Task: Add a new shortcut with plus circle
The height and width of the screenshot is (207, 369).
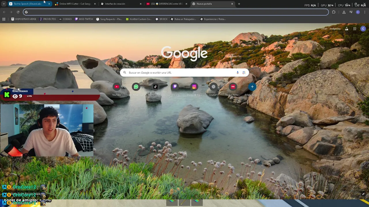Action: coord(252,87)
